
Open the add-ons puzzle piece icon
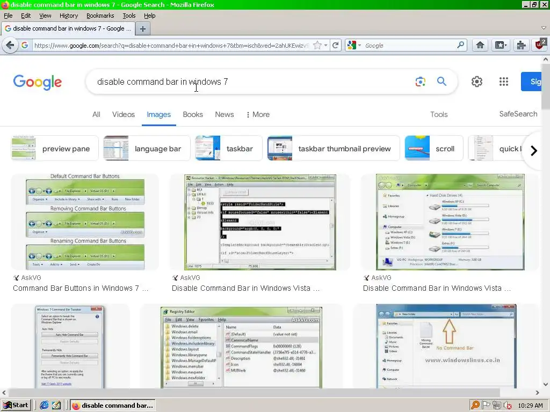click(521, 45)
